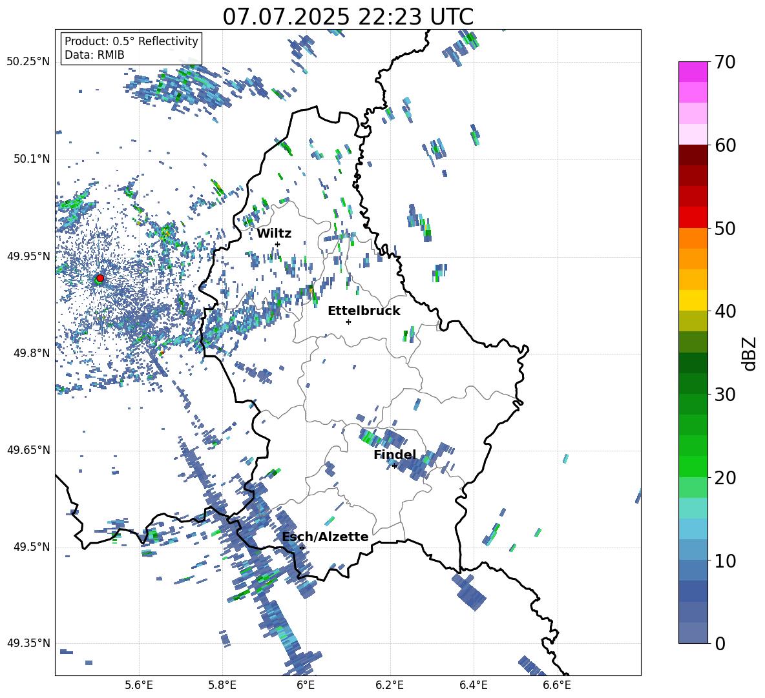Image resolution: width=765 pixels, height=698 pixels.
Task: Click the 6.6°E longitude tick label
Action: [557, 686]
